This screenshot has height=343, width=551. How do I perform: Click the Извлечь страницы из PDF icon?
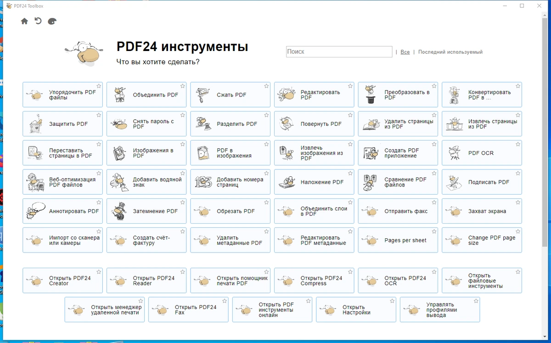click(454, 124)
